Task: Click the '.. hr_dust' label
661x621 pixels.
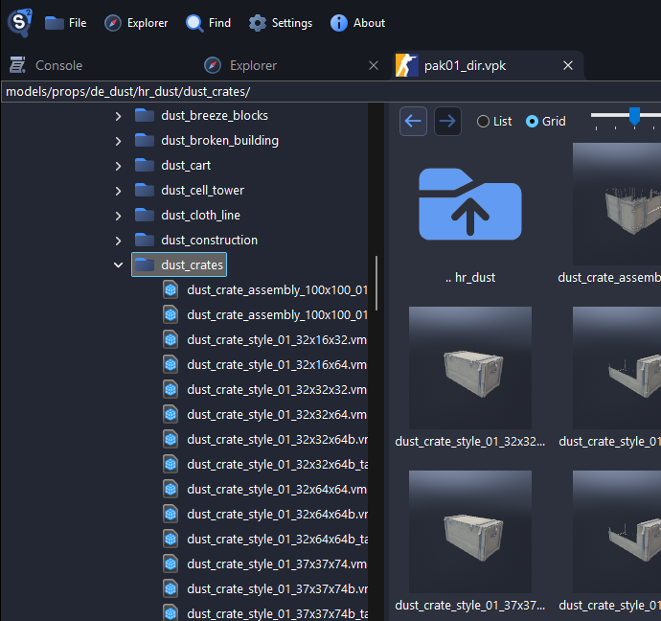Action: [470, 277]
